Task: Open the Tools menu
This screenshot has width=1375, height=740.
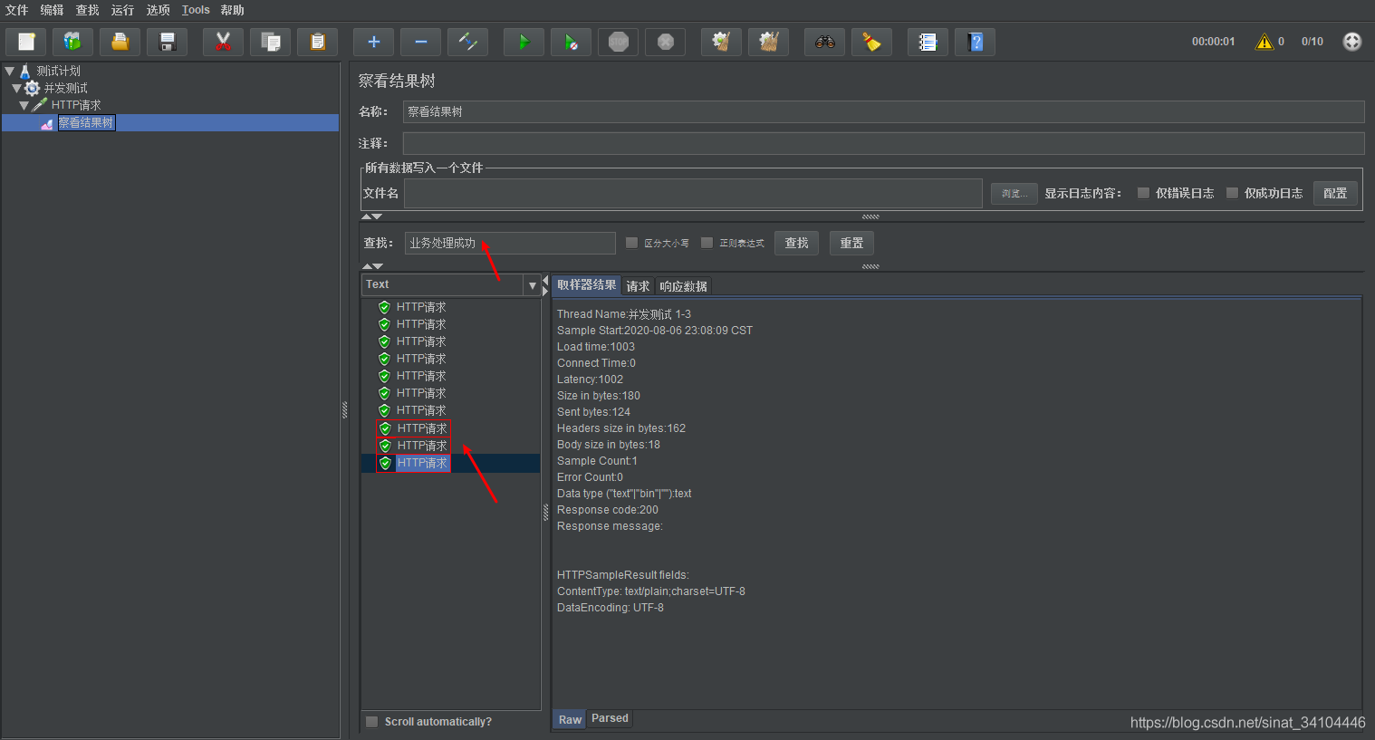Action: coord(196,10)
